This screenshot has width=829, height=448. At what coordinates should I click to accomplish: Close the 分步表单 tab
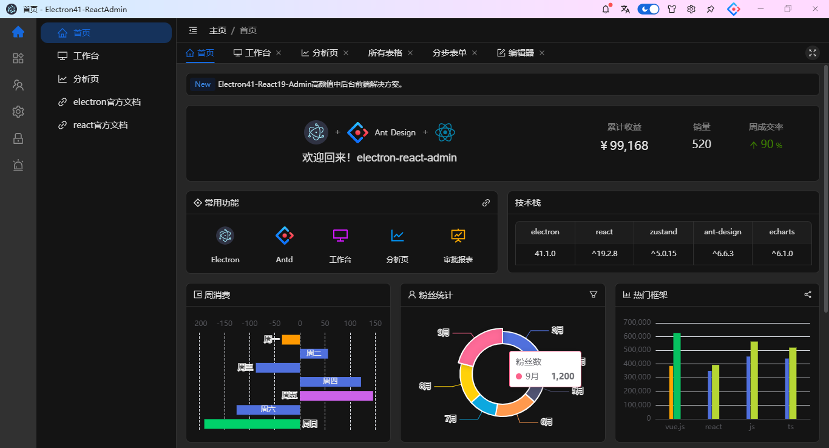pos(475,53)
